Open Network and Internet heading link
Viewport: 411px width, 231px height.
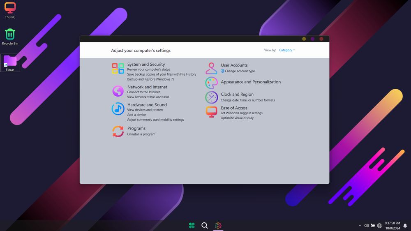pos(147,87)
